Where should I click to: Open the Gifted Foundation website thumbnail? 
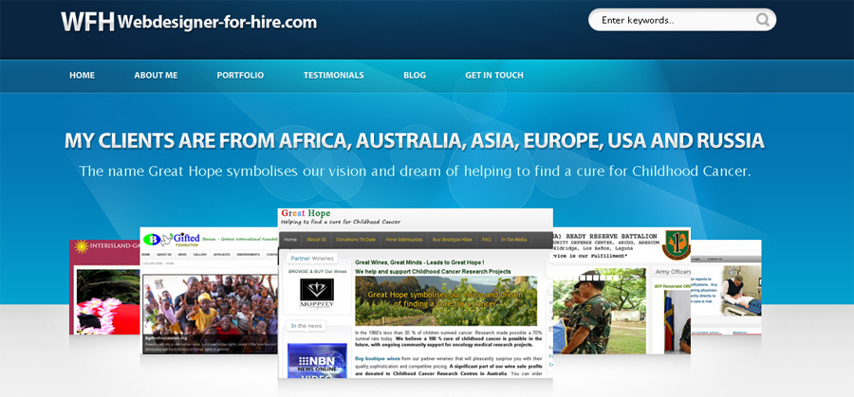tap(209, 291)
